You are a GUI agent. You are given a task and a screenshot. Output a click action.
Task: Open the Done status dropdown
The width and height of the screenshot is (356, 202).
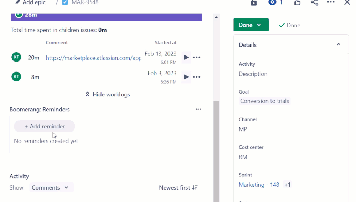click(251, 25)
